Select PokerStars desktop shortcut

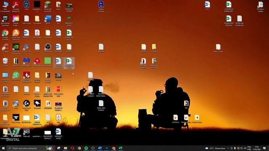pos(37,62)
